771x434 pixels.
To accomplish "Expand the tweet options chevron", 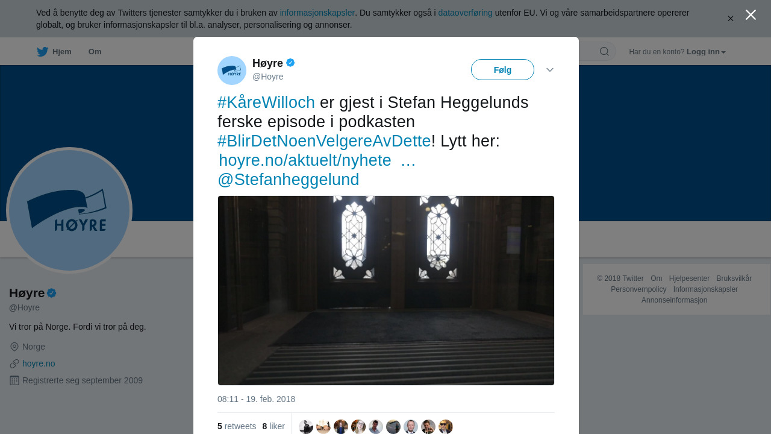I will [550, 70].
